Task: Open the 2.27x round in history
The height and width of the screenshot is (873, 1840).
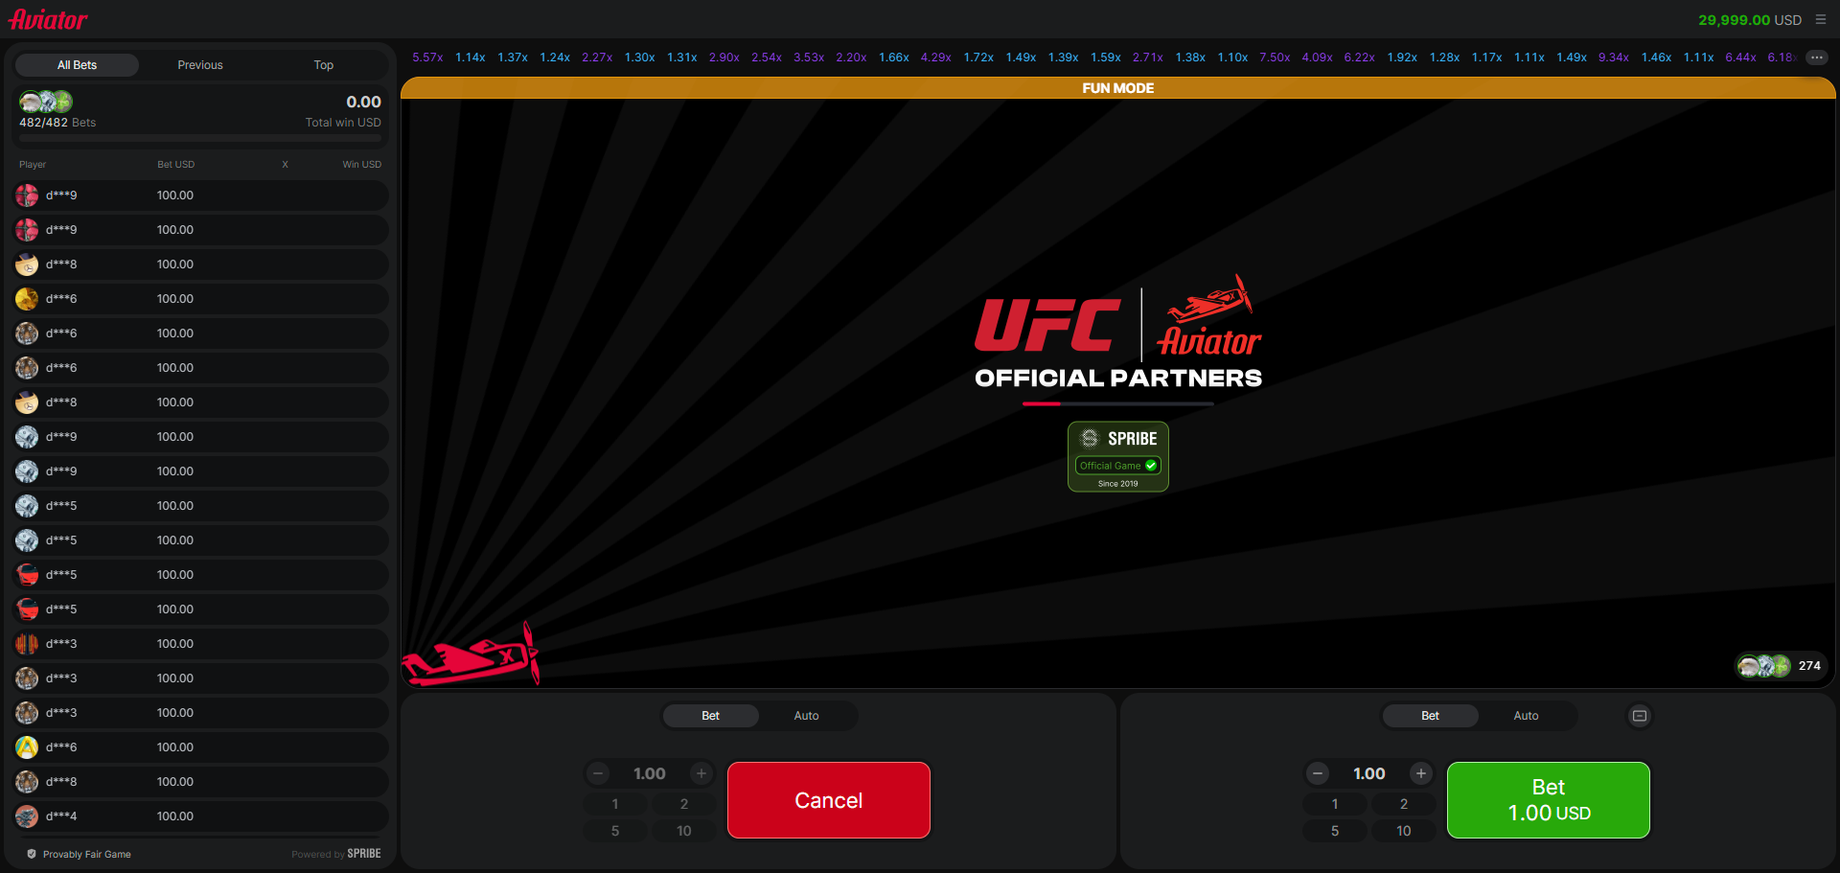Action: click(x=597, y=57)
